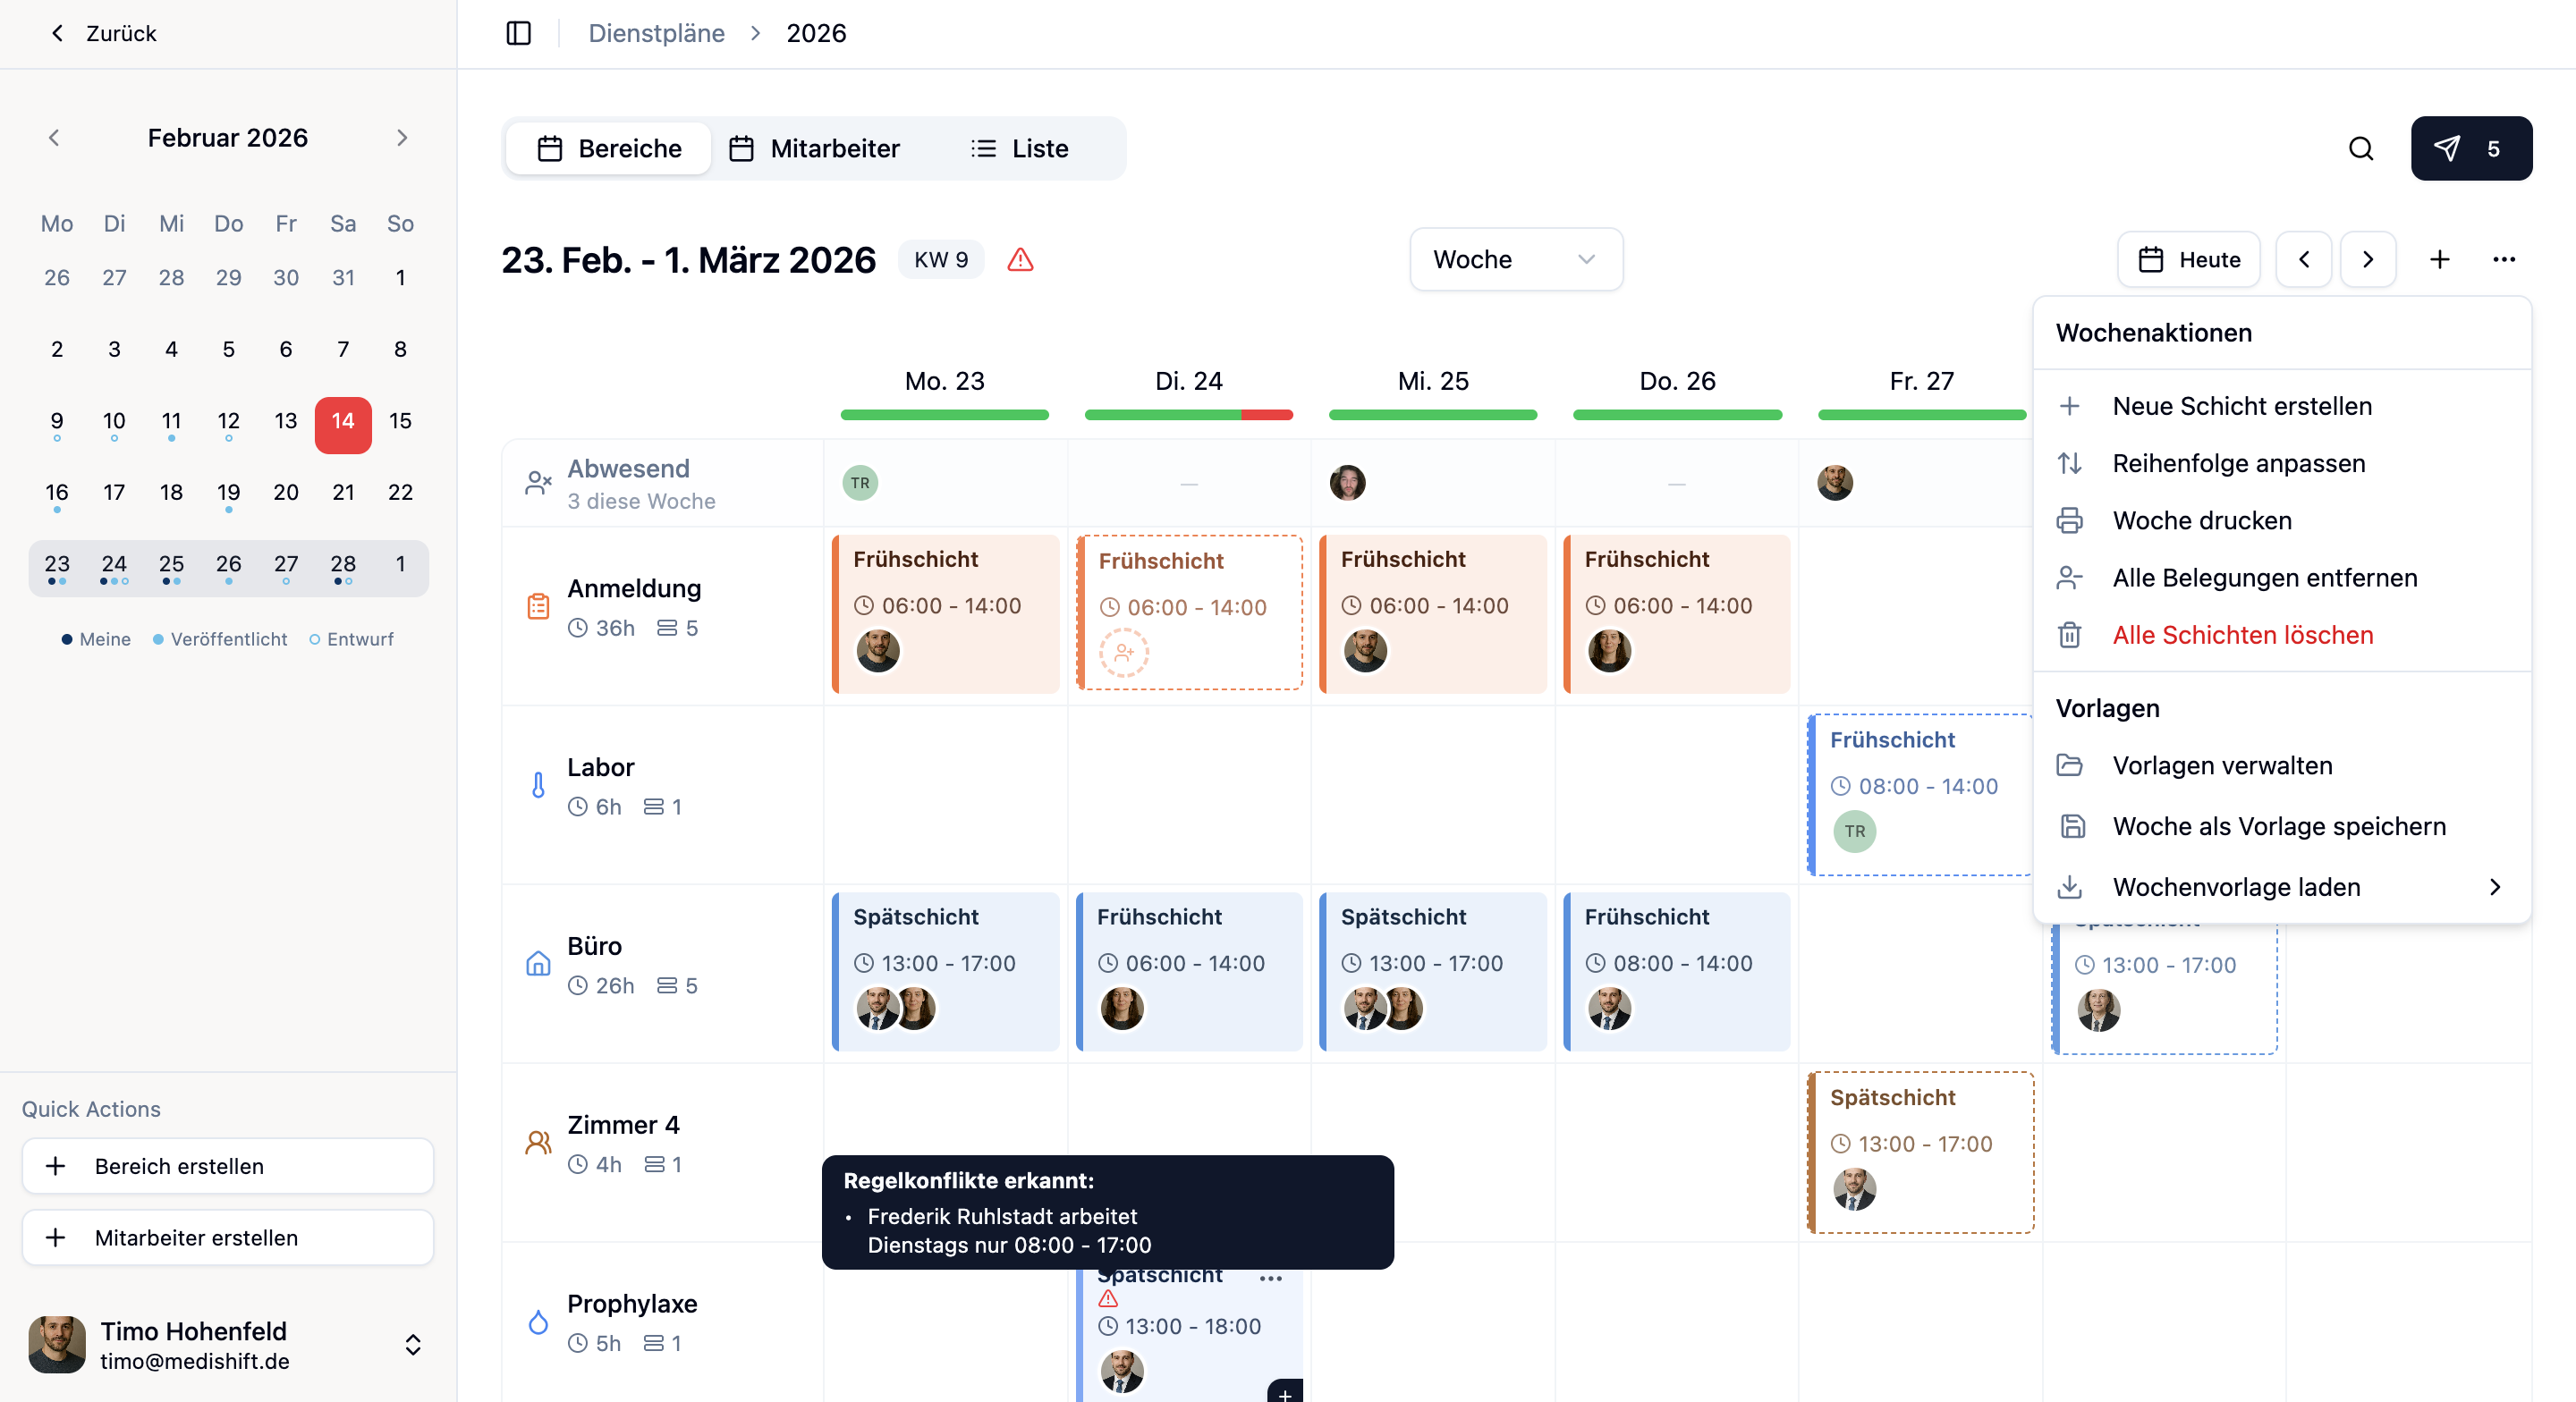The width and height of the screenshot is (2576, 1402).
Task: Show next month in mini calendar
Action: [x=402, y=138]
